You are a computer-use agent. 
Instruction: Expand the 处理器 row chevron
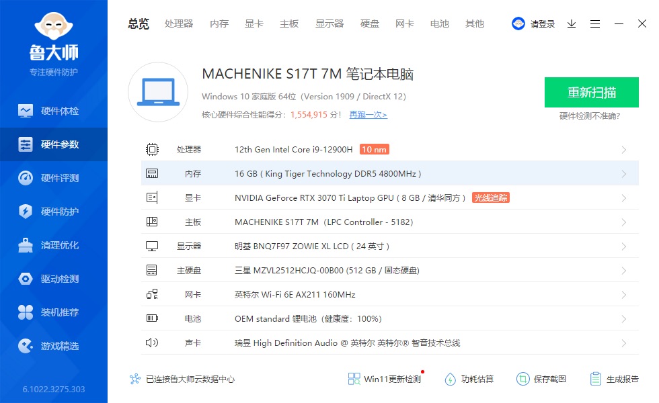click(x=624, y=150)
